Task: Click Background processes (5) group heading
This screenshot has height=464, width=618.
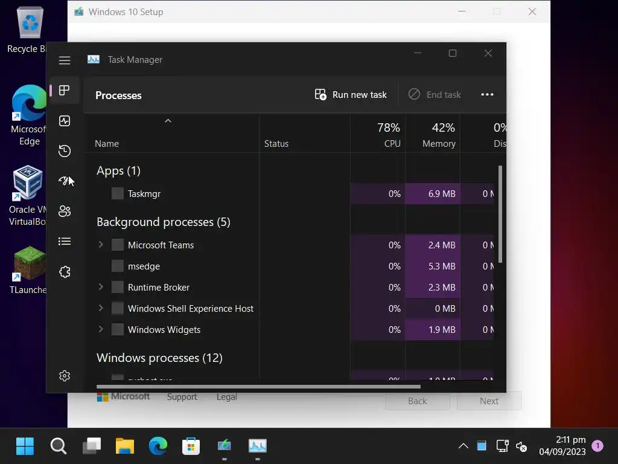Action: click(x=164, y=222)
